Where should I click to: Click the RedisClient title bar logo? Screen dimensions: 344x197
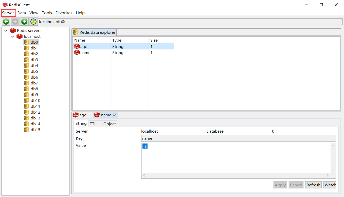(5, 5)
